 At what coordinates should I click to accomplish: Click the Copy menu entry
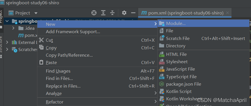[97, 48]
